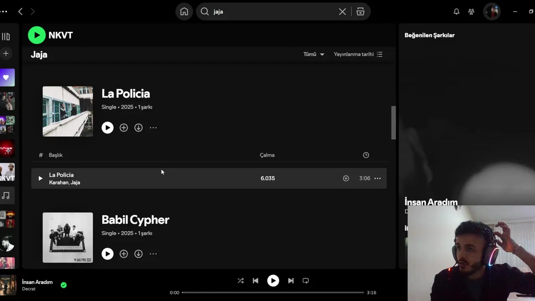
Task: Click the Başlık column header
Action: pyautogui.click(x=56, y=155)
